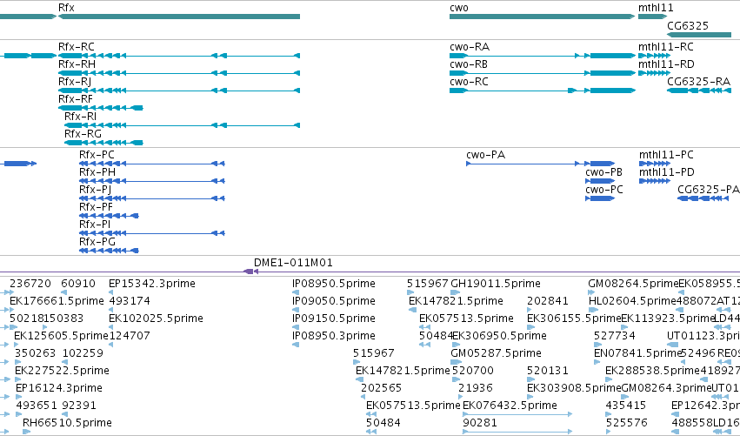Click the Rfx-PF protein label

(x=96, y=207)
